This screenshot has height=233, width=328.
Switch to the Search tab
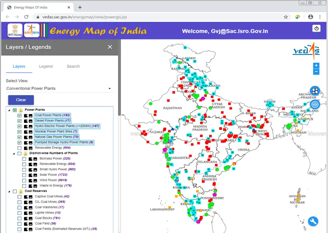[73, 66]
